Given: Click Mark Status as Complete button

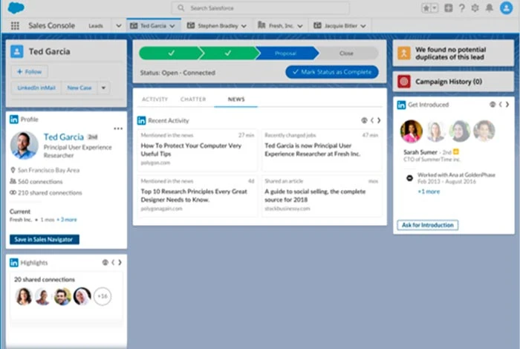Looking at the screenshot, I should pos(332,72).
